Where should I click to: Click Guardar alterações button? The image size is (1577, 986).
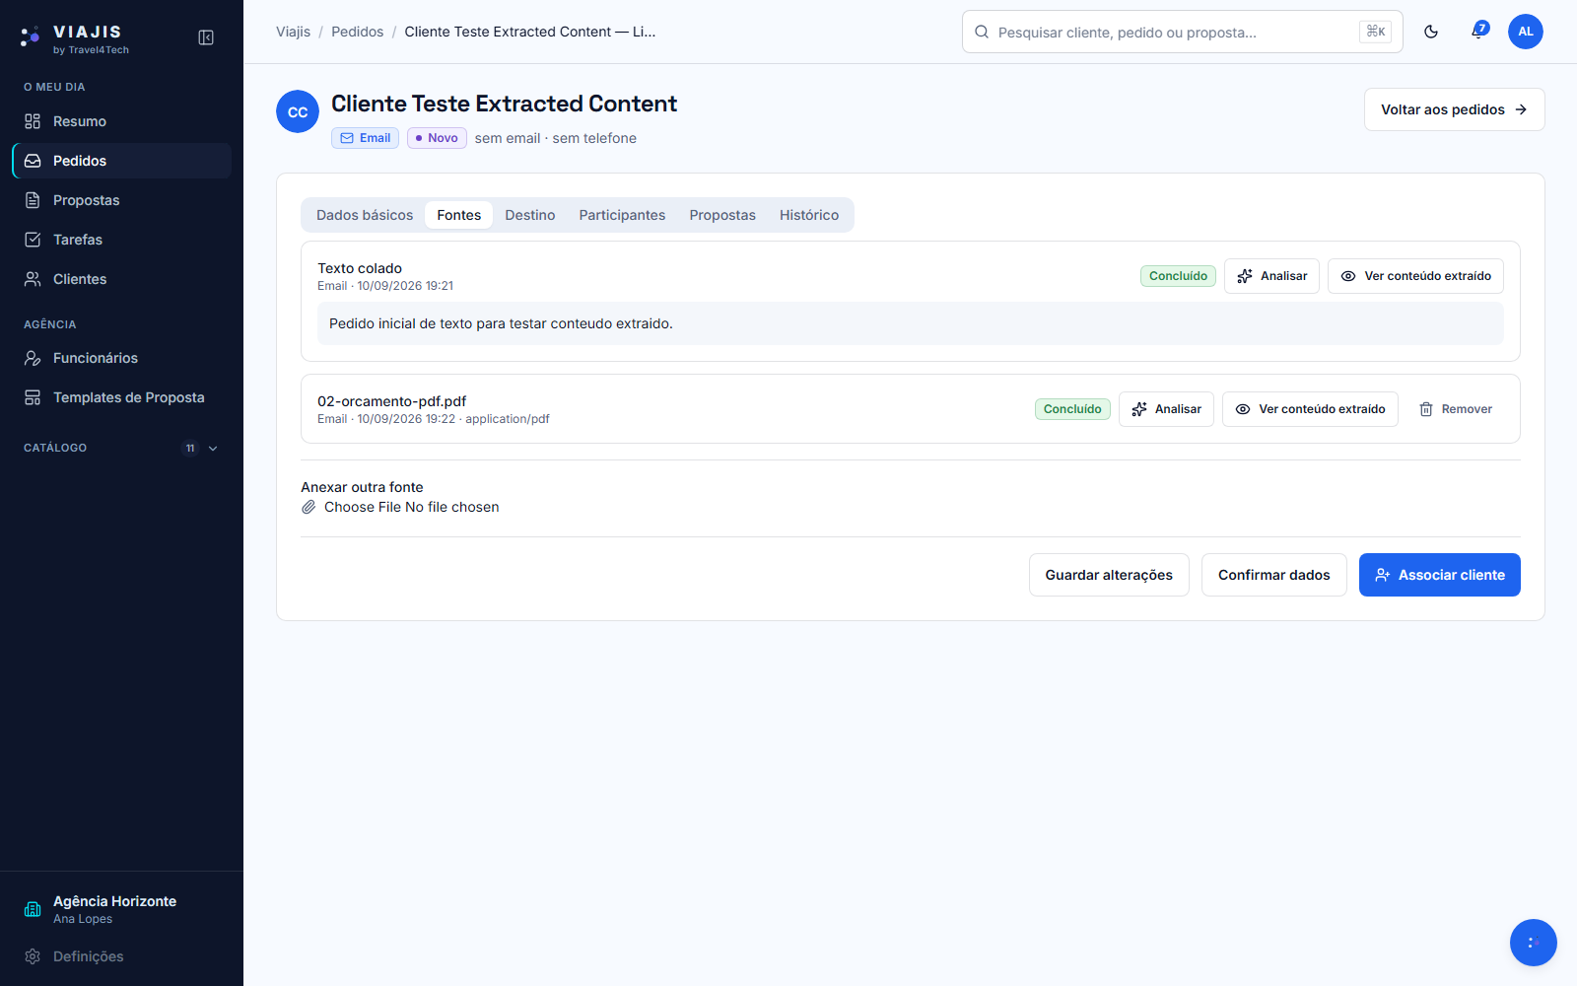1109,575
